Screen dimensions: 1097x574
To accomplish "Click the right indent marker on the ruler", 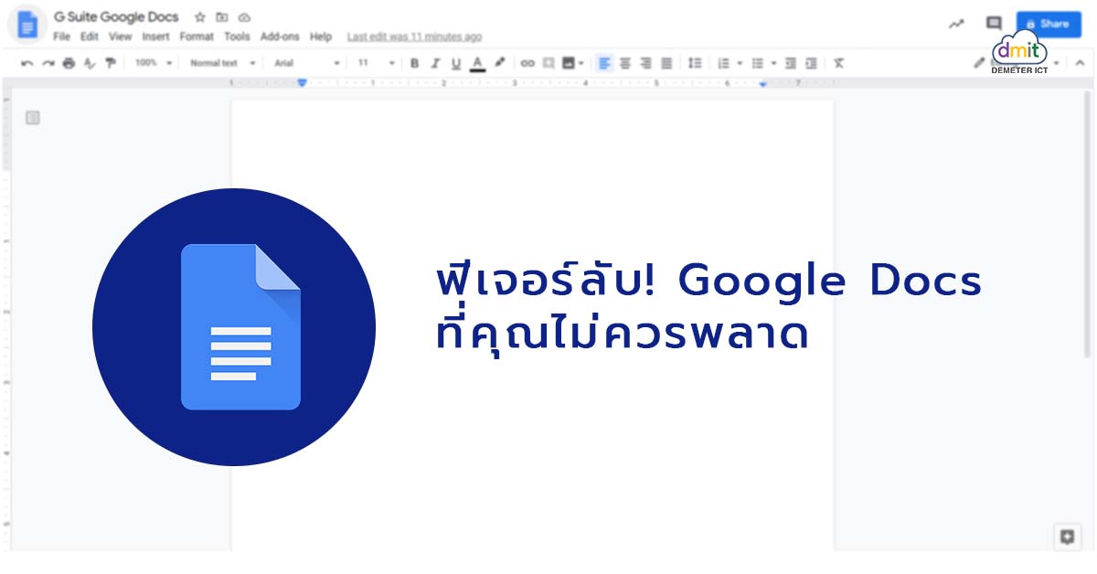I will pyautogui.click(x=763, y=84).
